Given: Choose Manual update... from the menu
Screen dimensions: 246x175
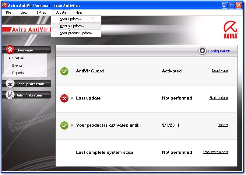Looking at the screenshot, I should [x=76, y=26].
